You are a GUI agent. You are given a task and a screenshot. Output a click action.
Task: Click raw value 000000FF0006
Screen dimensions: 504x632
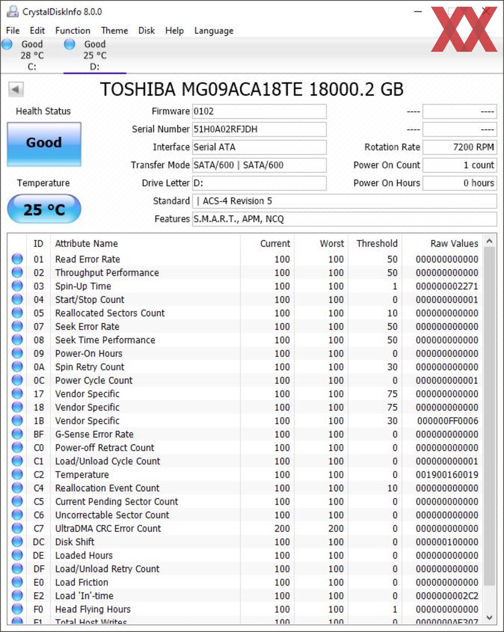click(x=448, y=421)
